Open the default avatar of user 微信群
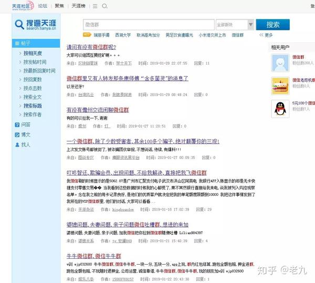Viewport: 315px width, 283px height. pyautogui.click(x=280, y=62)
